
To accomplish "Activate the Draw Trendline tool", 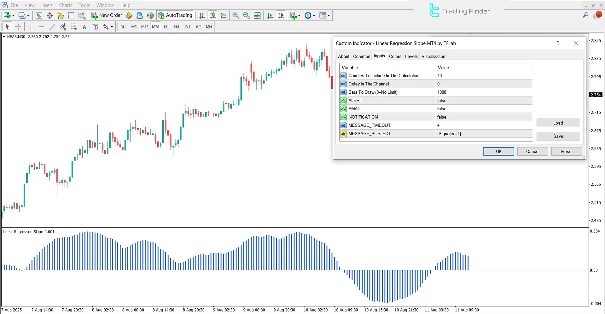I will click(52, 27).
